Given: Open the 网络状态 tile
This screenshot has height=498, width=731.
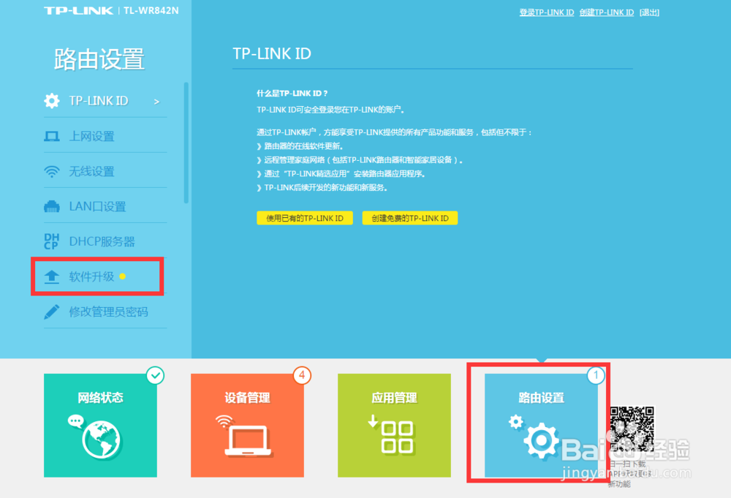Looking at the screenshot, I should tap(100, 426).
